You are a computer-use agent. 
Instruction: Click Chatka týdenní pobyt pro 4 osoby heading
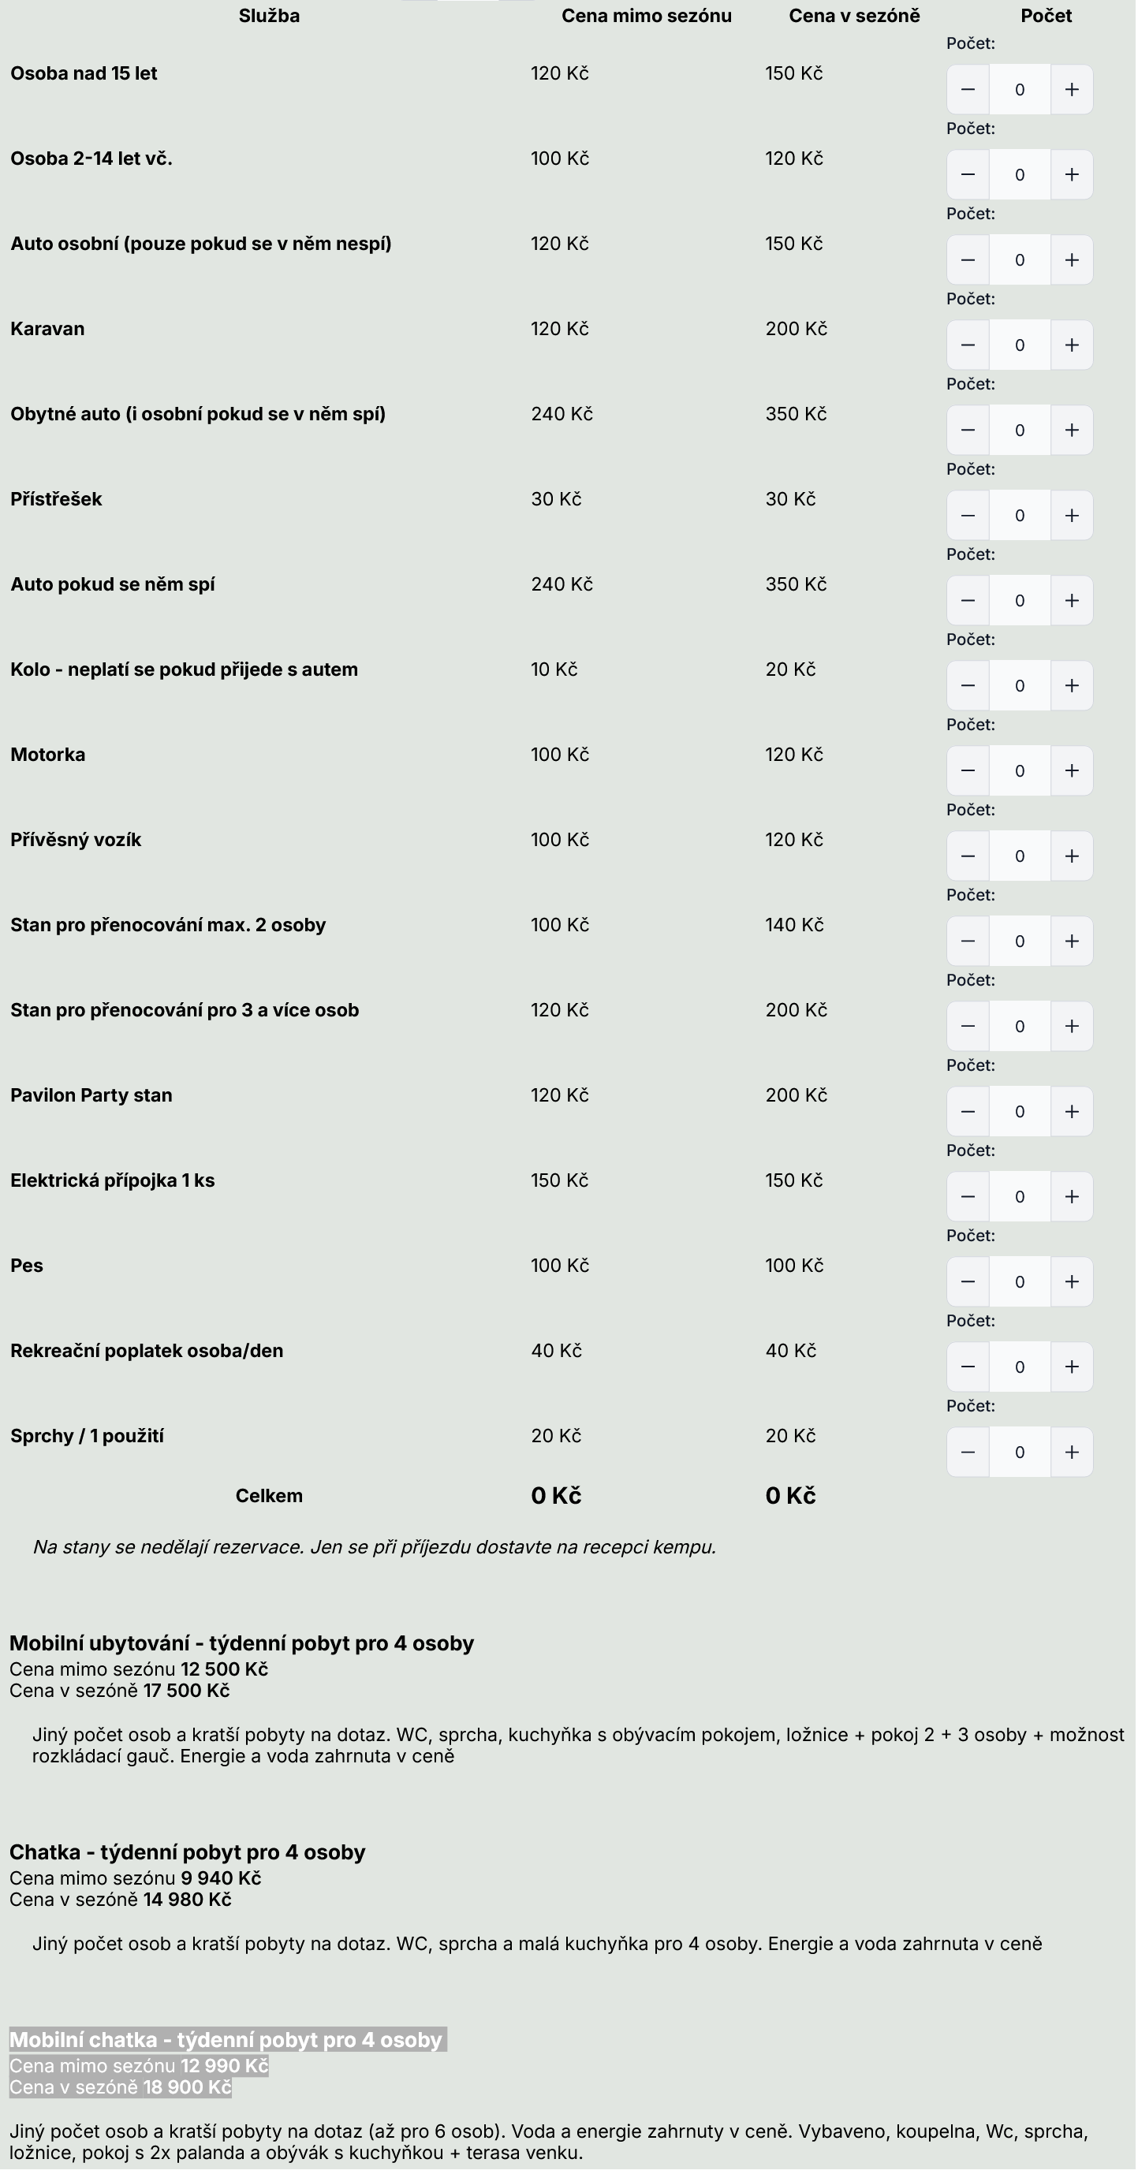coord(188,1852)
